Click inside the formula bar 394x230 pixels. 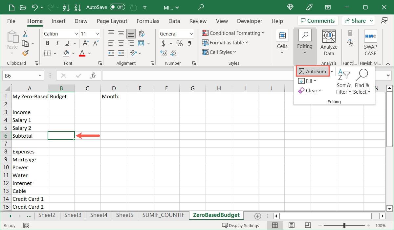(x=197, y=75)
